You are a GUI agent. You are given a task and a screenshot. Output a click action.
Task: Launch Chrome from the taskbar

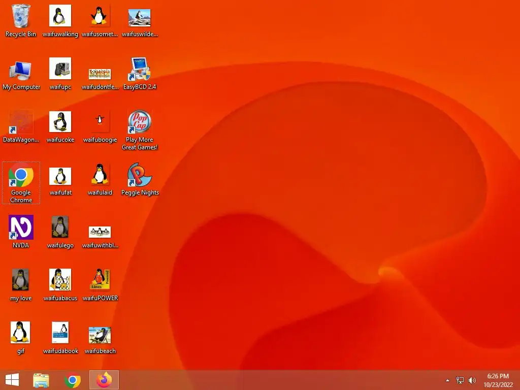coord(73,380)
